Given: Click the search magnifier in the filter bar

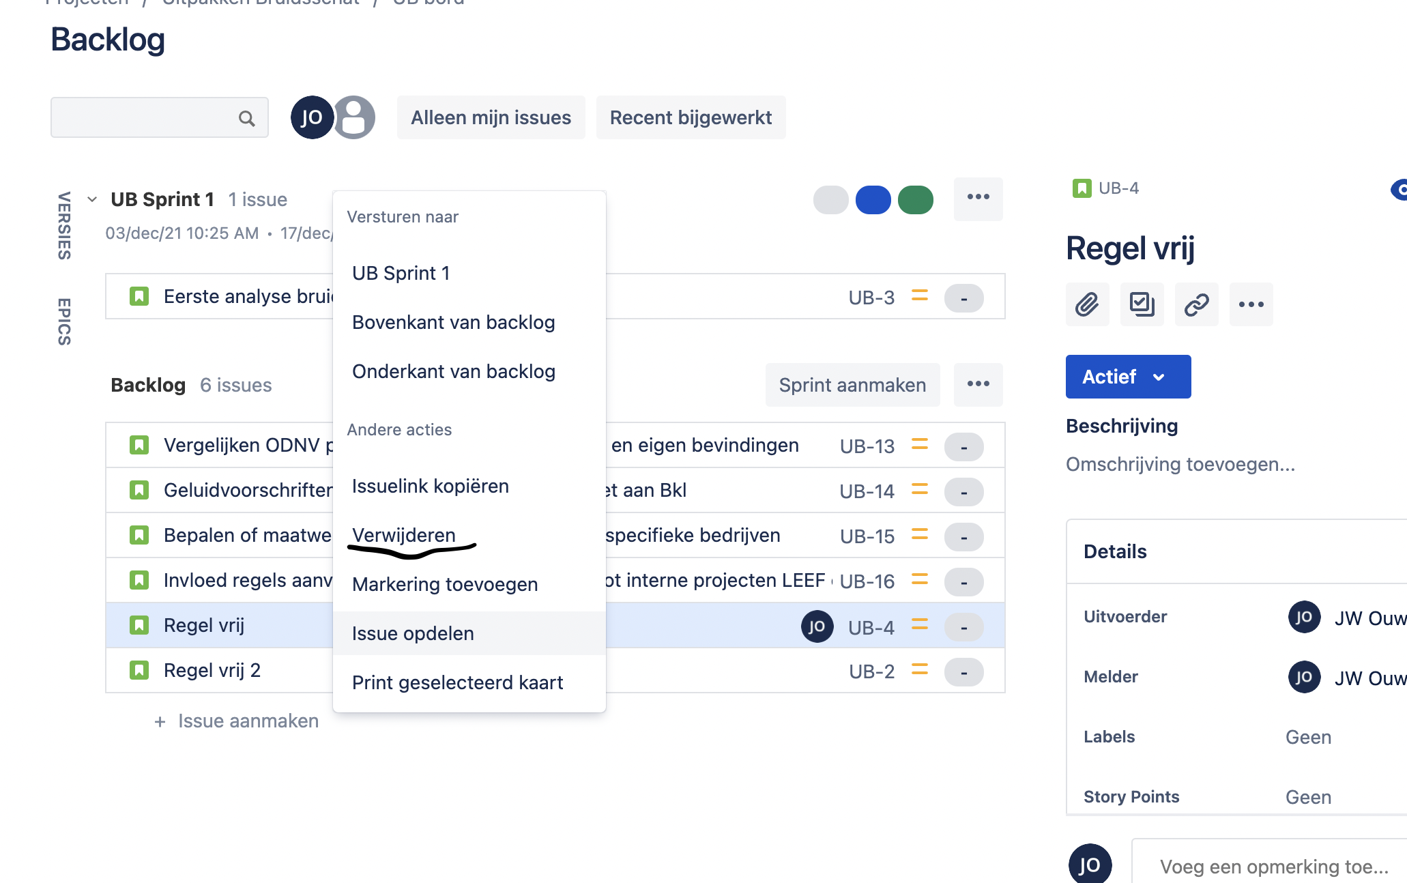Looking at the screenshot, I should tap(247, 117).
